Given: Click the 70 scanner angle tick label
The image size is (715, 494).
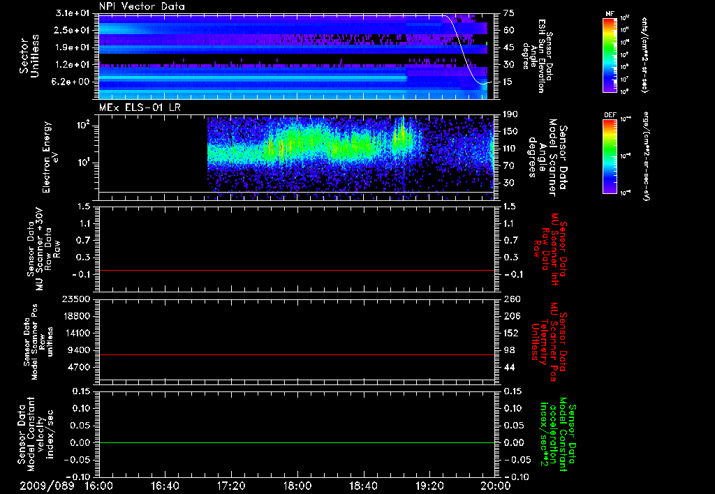Looking at the screenshot, I should click(x=509, y=165).
